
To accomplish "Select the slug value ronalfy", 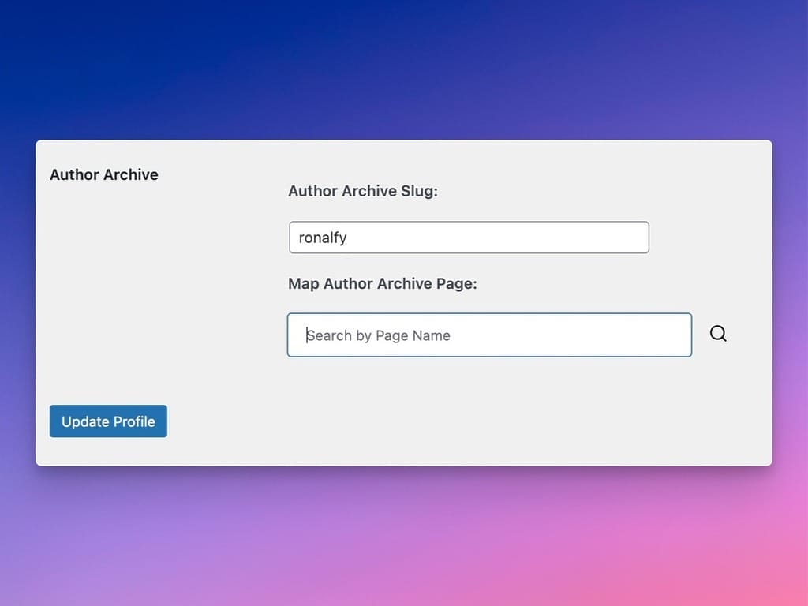I will [323, 237].
